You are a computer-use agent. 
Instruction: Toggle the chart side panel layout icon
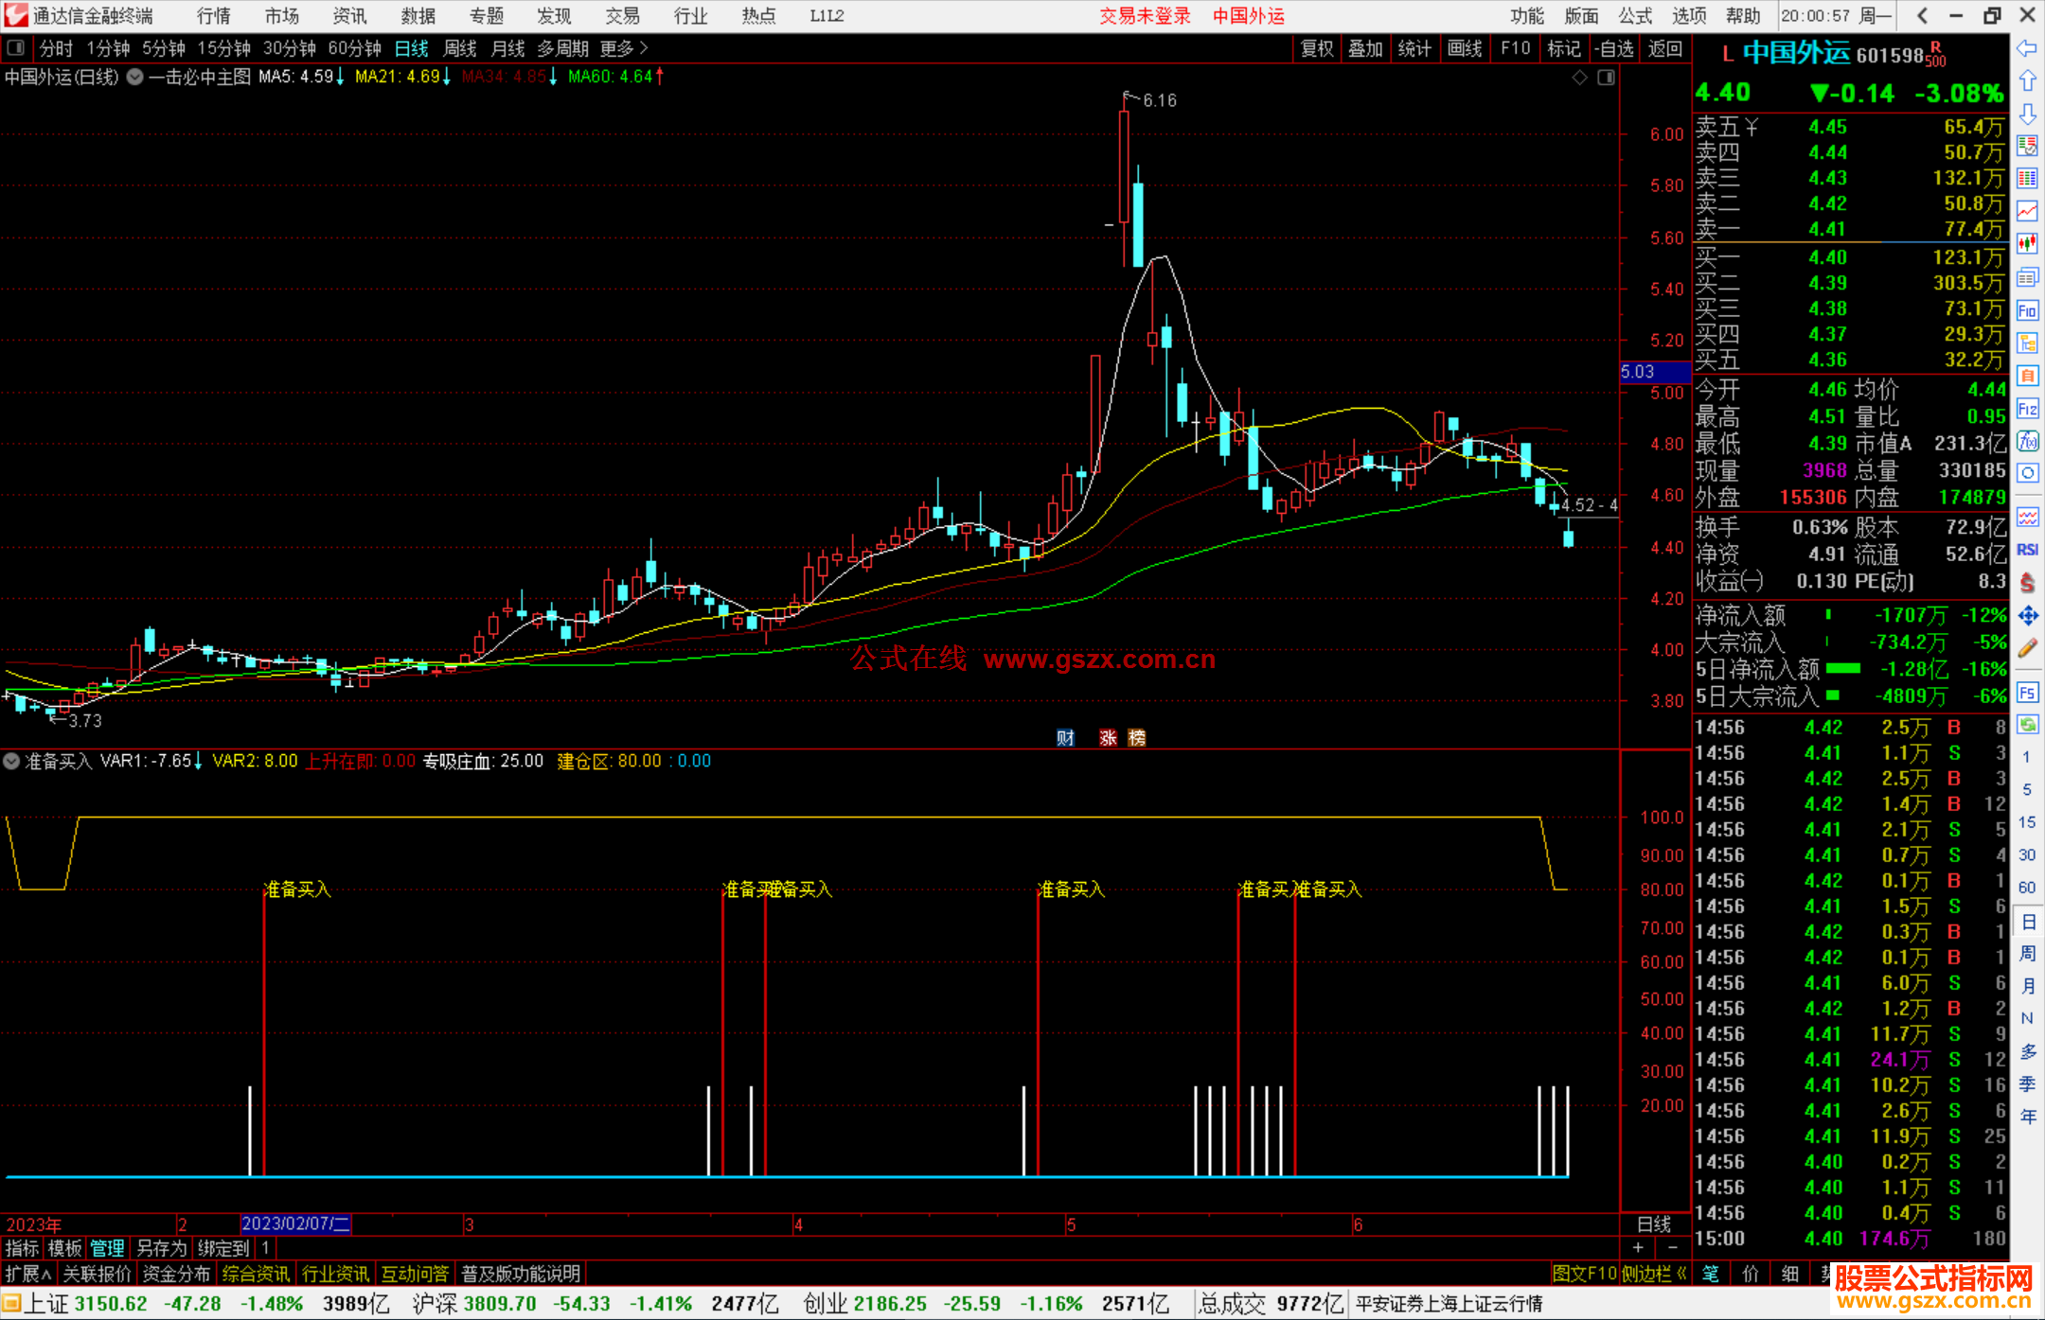(1607, 77)
